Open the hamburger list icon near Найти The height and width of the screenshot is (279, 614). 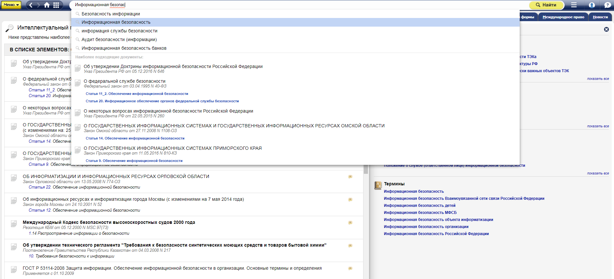(x=574, y=5)
